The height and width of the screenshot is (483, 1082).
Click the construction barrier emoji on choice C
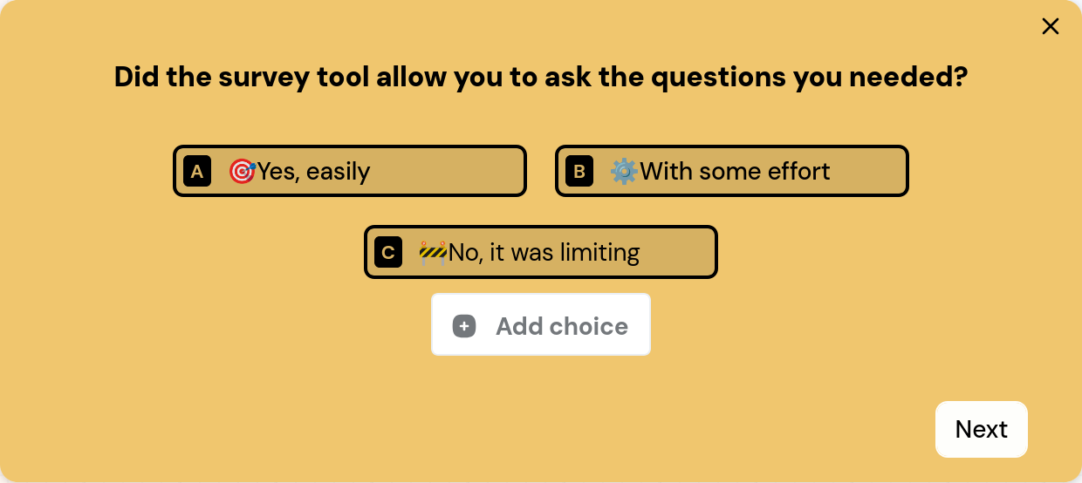pyautogui.click(x=433, y=253)
